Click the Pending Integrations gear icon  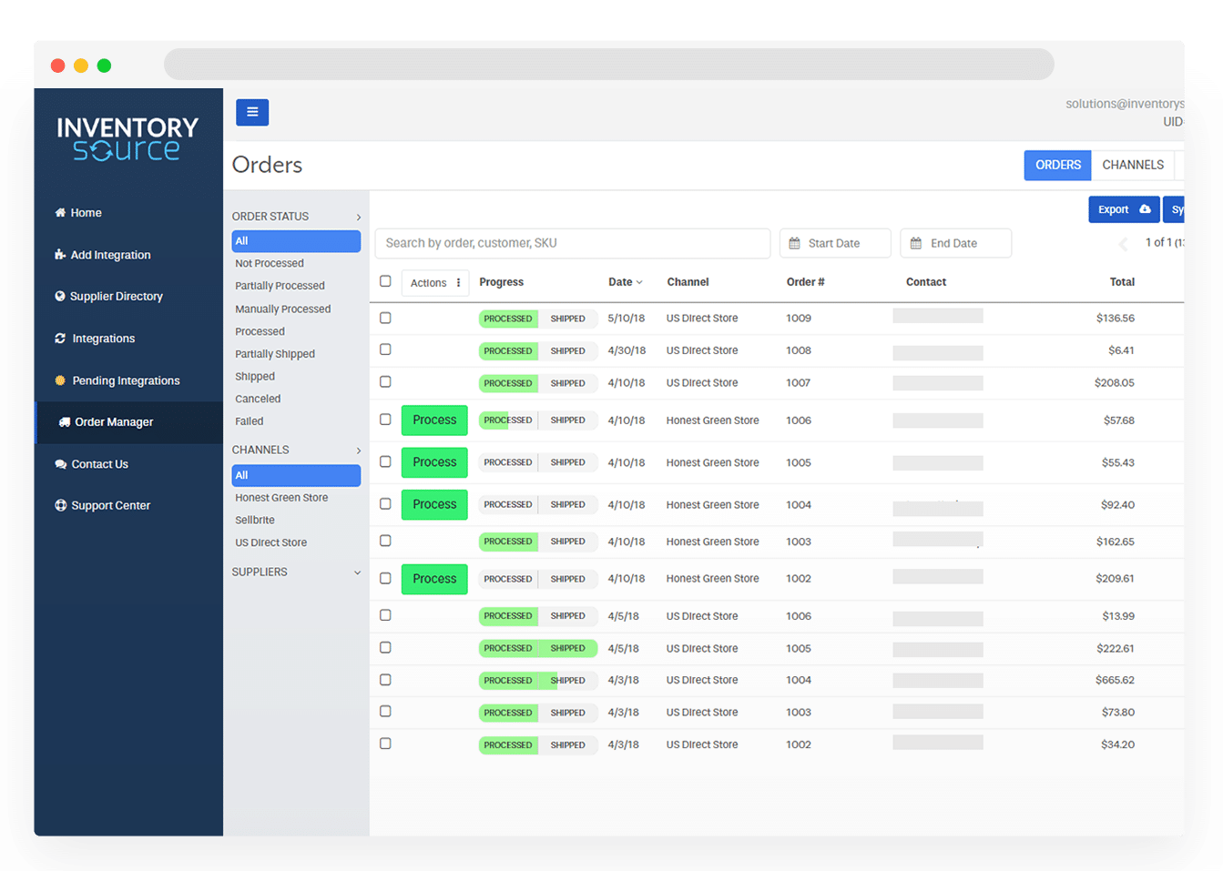click(x=60, y=380)
